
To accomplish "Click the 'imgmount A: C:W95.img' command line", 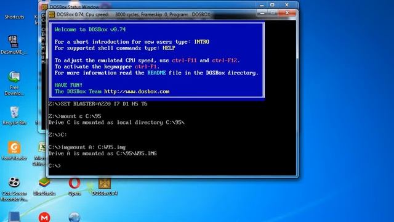I will pyautogui.click(x=87, y=147).
